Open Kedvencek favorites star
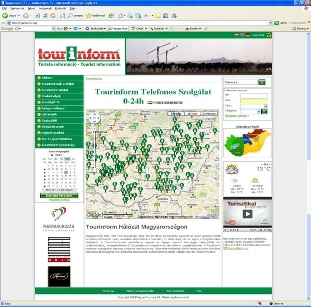The height and width of the screenshot is (307, 311). point(95,16)
